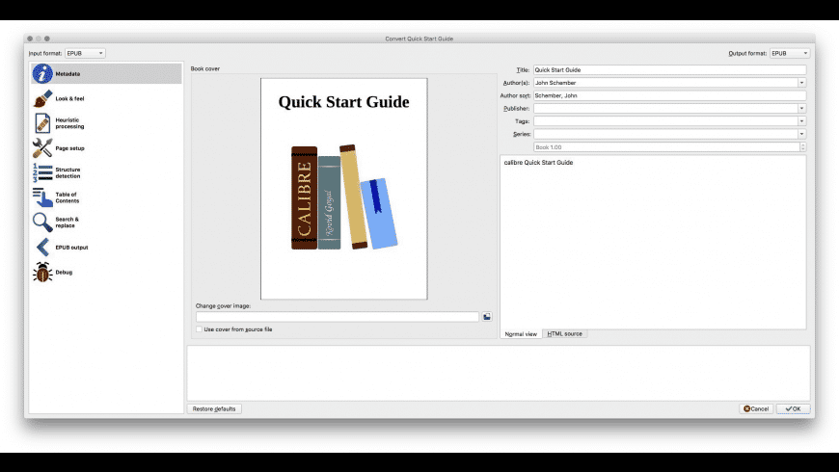Screen dimensions: 839x472
Task: Select Debug label in sidebar
Action: click(64, 273)
